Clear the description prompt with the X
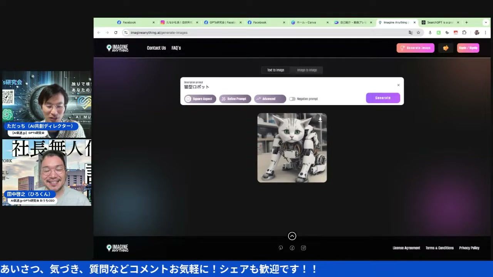 click(398, 85)
